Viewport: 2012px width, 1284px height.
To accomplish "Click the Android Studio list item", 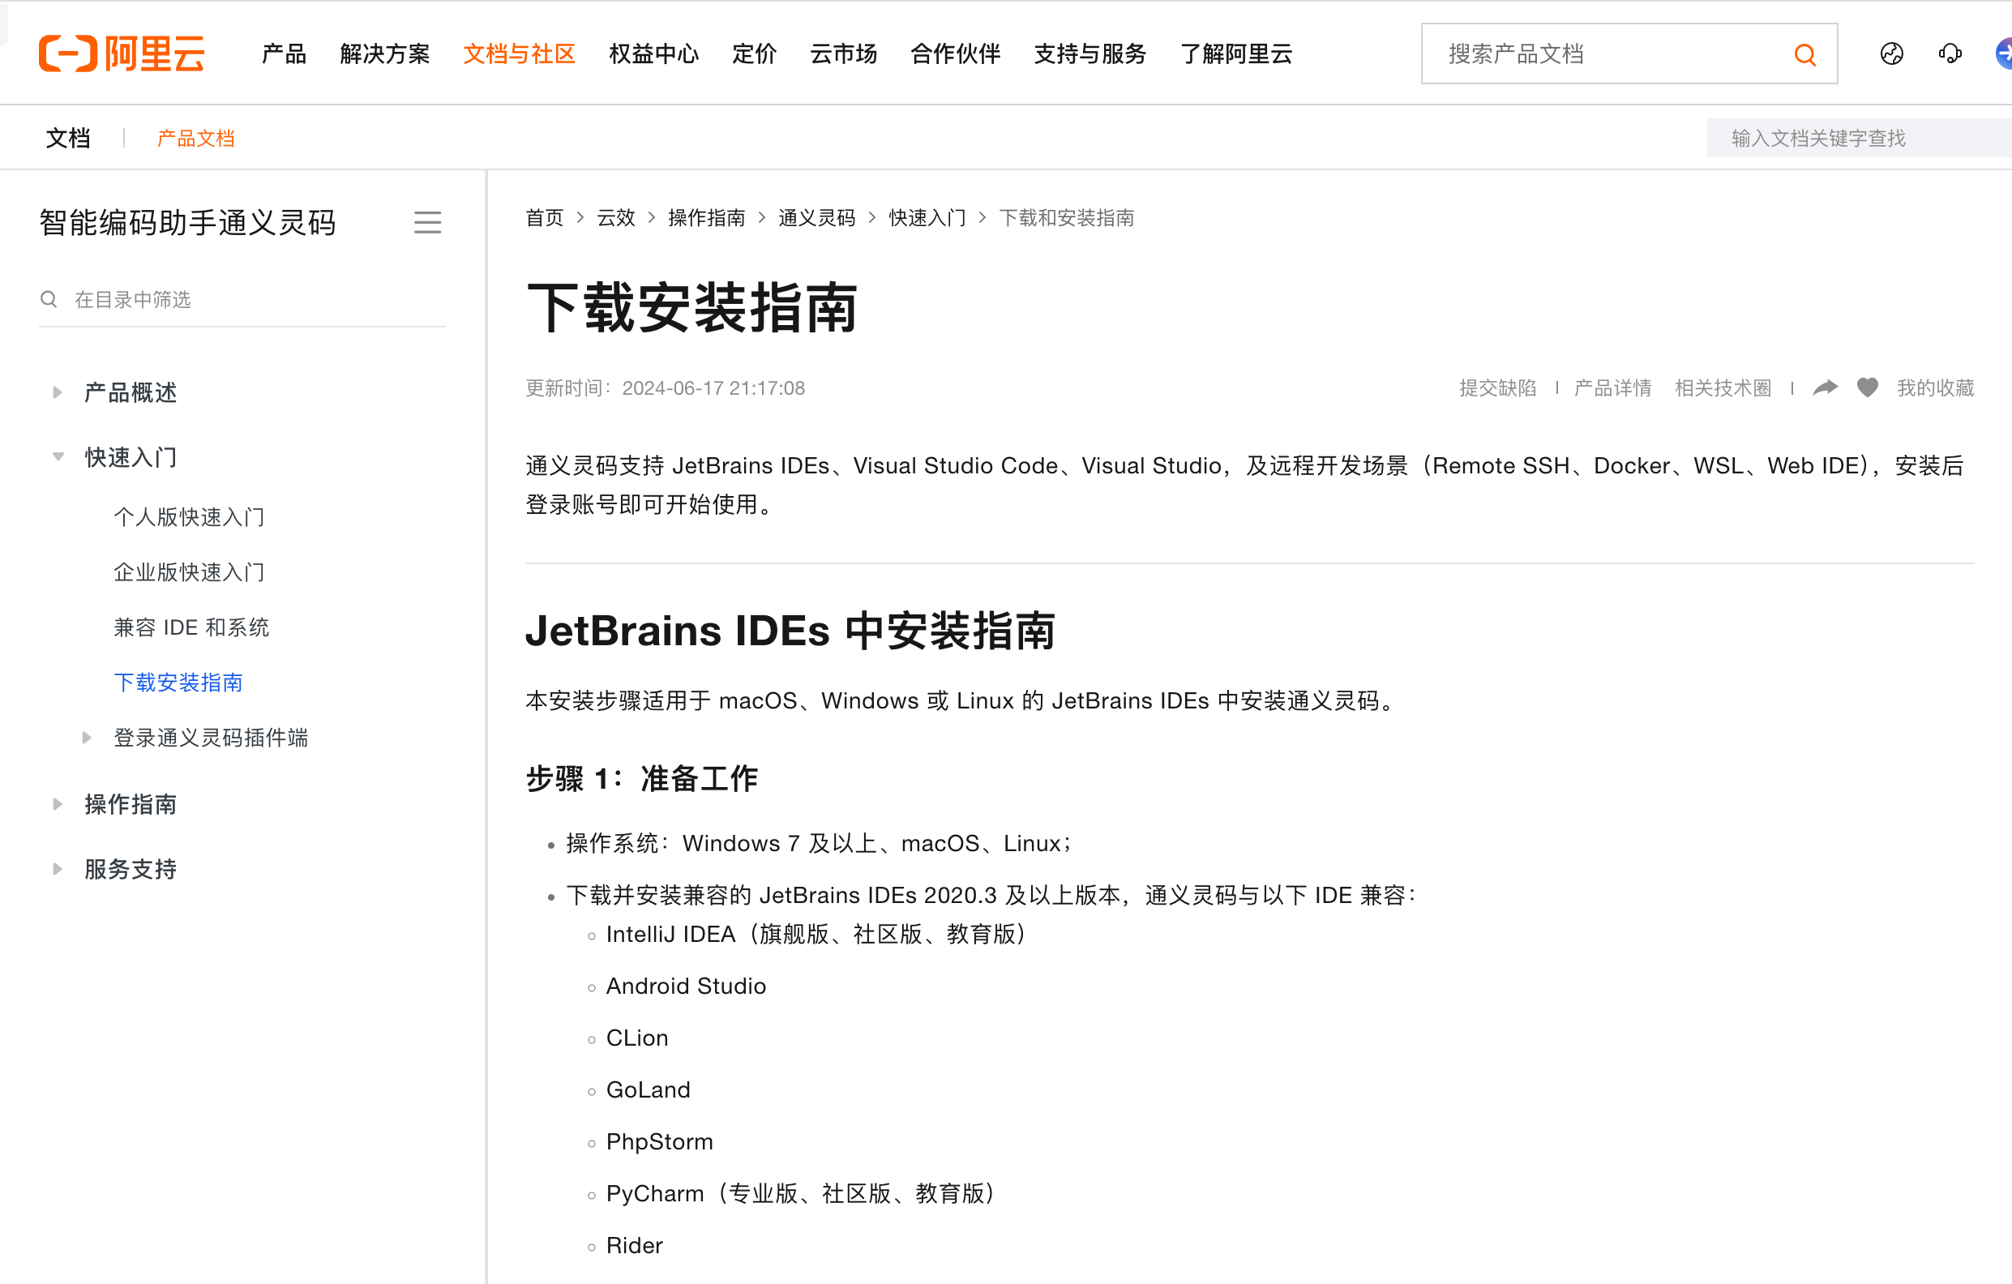I will click(x=686, y=986).
